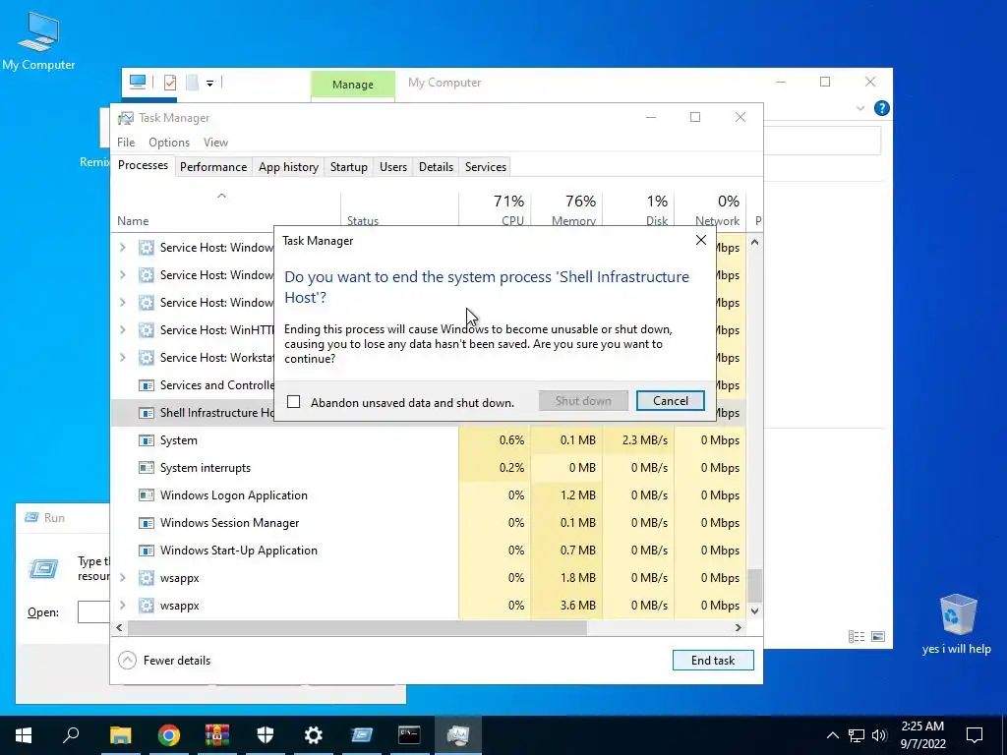This screenshot has height=755, width=1007.
Task: Open the Recycle Bin named 'yes i will help'
Action: 956,624
